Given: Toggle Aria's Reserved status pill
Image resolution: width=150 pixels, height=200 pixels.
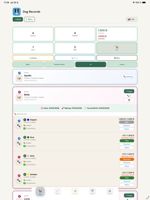Looking at the screenshot, I should [x=127, y=159].
